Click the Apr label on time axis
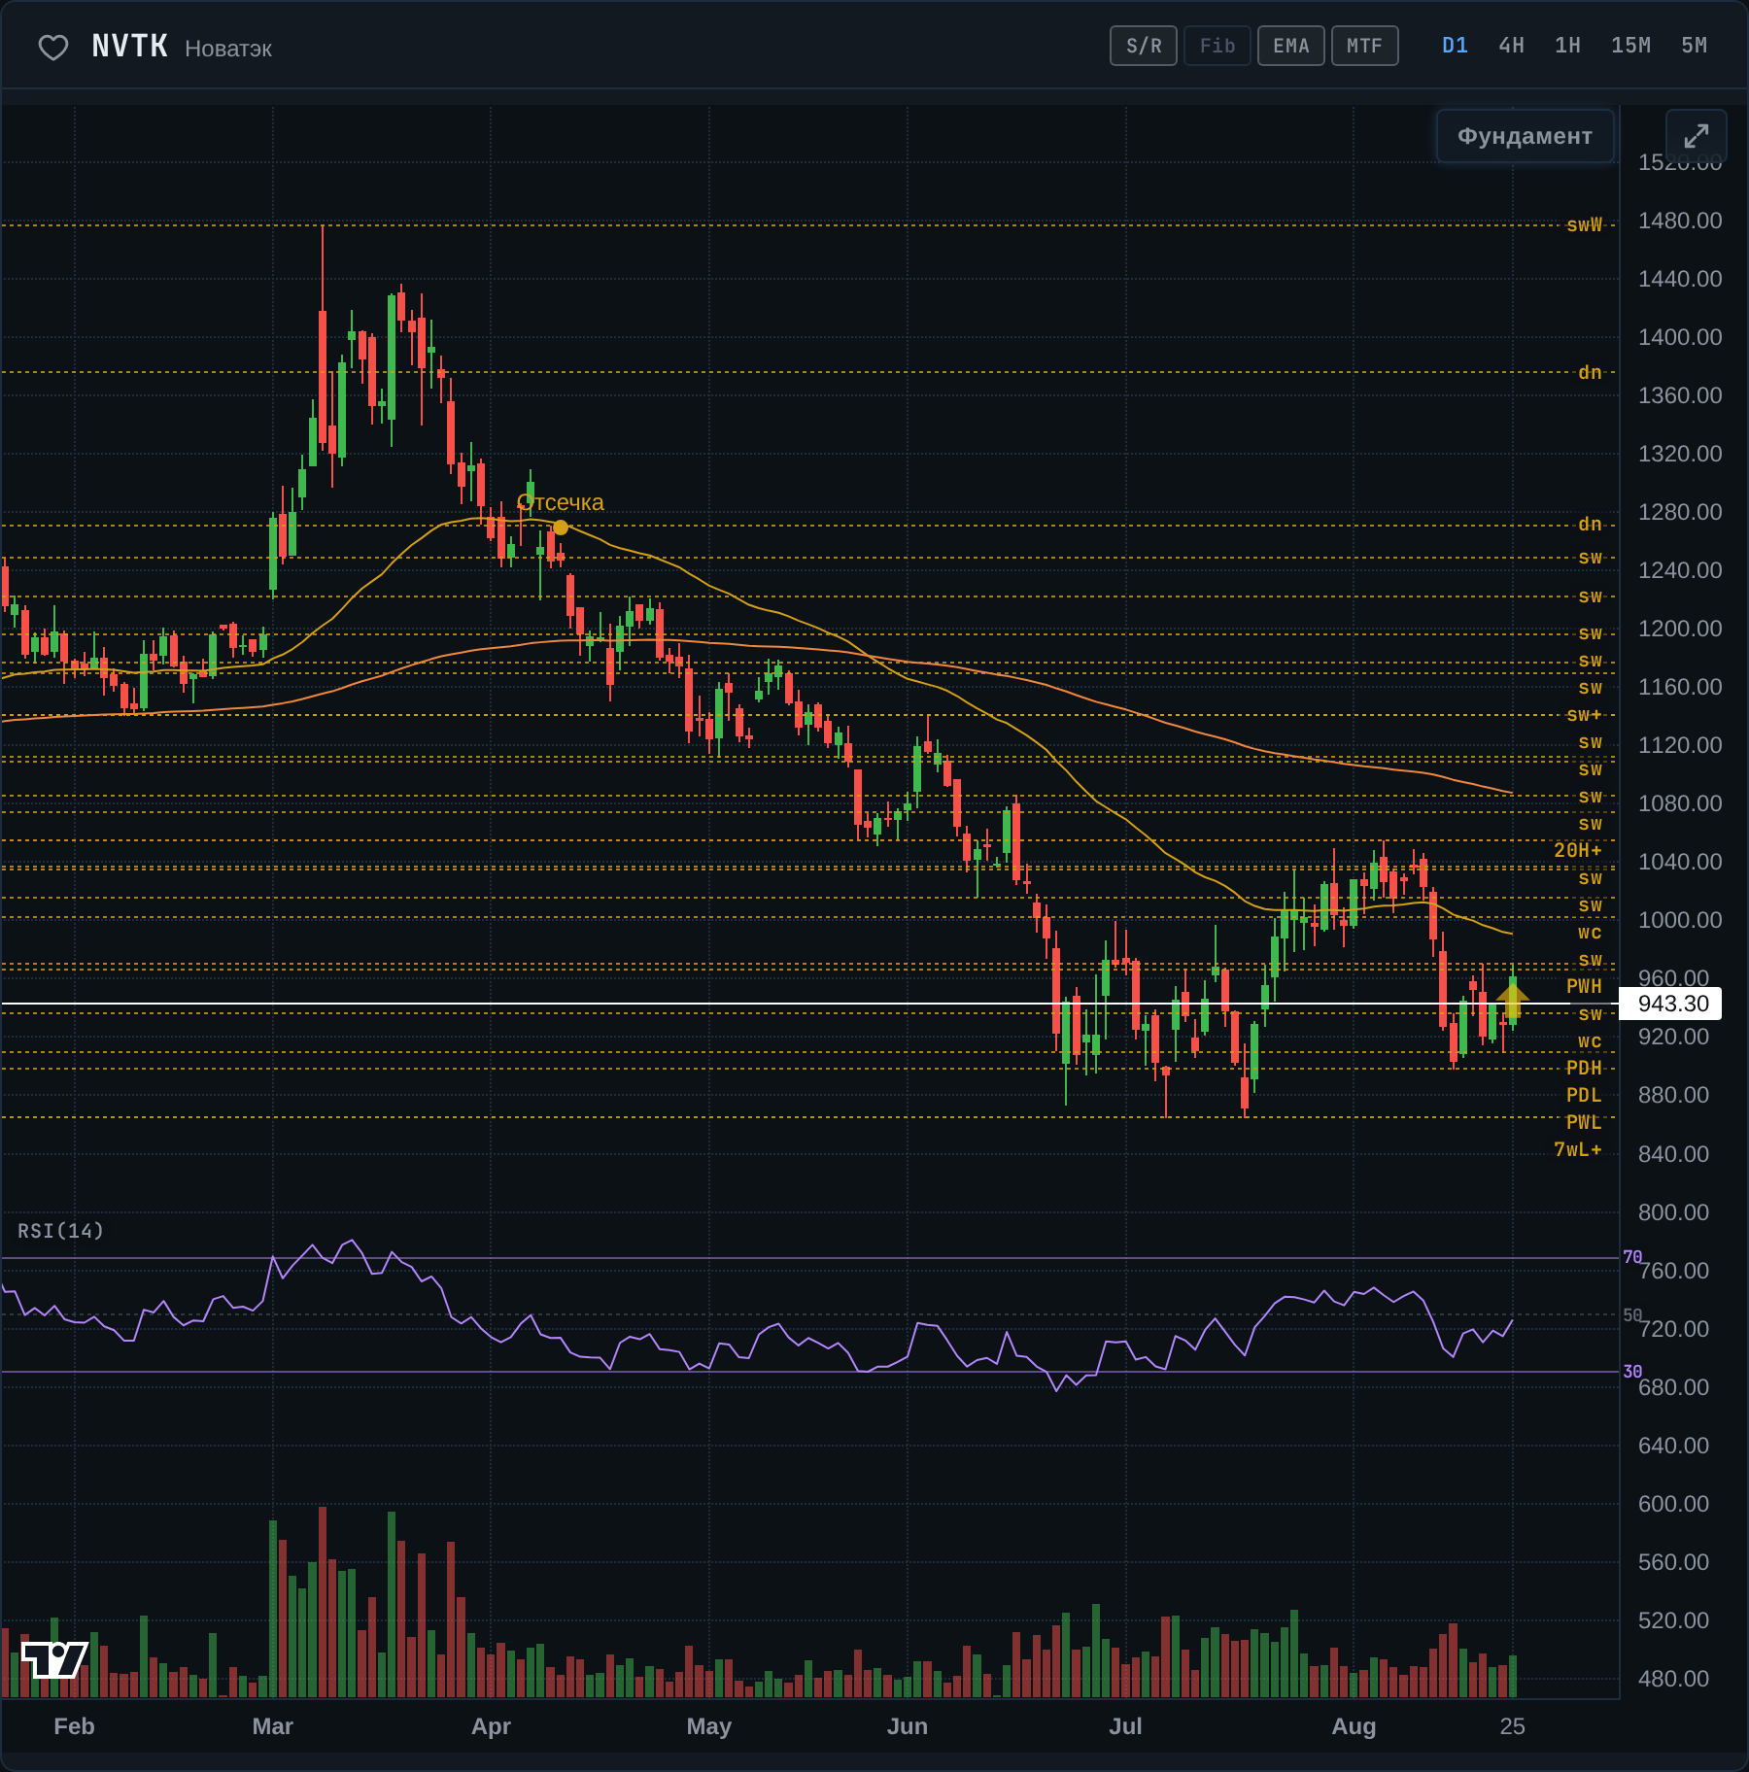The height and width of the screenshot is (1772, 1749). click(x=491, y=1726)
